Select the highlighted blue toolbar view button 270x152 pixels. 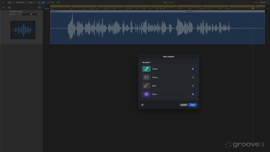point(43,3)
